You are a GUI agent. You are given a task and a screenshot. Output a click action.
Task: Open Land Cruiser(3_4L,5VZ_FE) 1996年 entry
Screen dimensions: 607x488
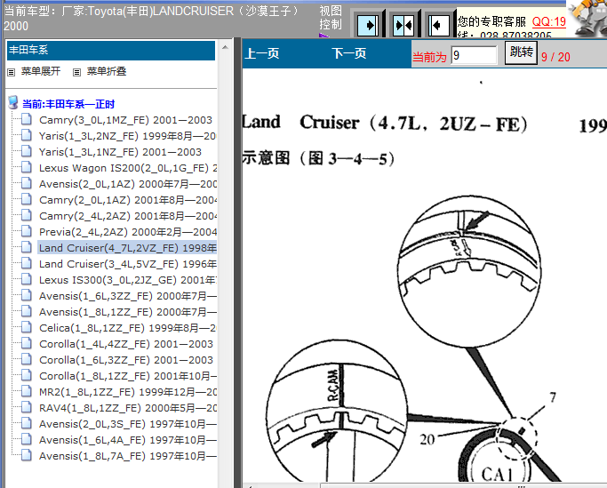127,264
